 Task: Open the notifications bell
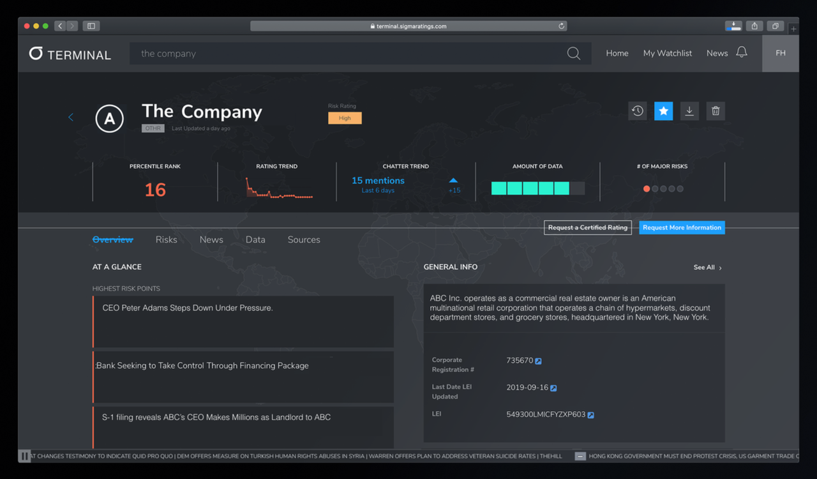(x=742, y=53)
